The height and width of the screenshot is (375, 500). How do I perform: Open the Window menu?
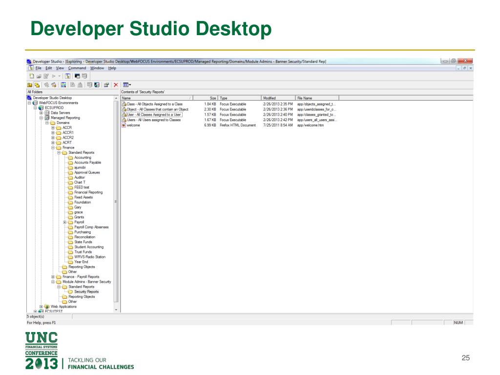click(97, 68)
